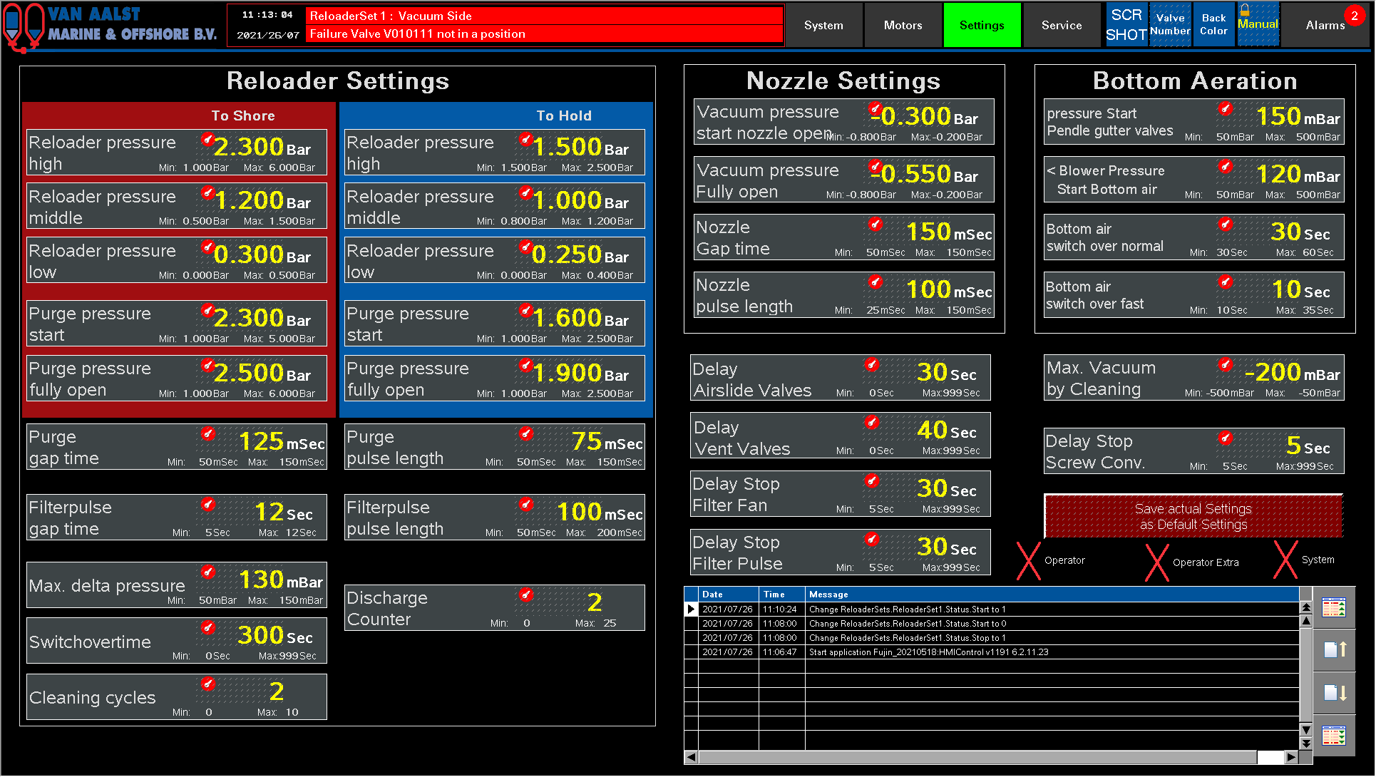Click the log page-up document icon
This screenshot has width=1376, height=777.
coord(1333,649)
